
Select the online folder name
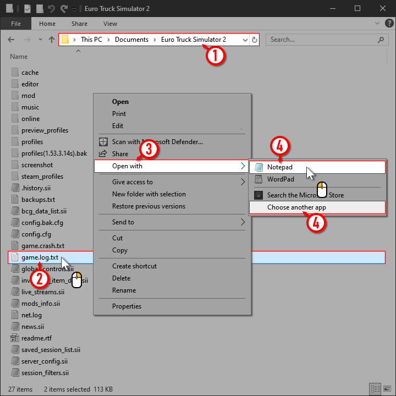point(31,119)
